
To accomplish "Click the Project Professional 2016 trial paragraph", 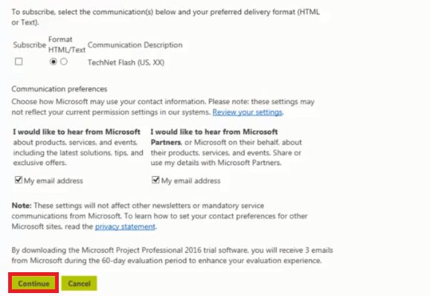I will tap(172, 255).
